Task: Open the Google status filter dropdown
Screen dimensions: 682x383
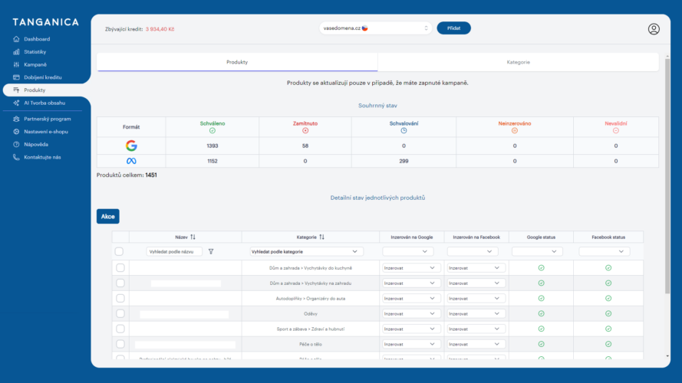Action: 537,251
